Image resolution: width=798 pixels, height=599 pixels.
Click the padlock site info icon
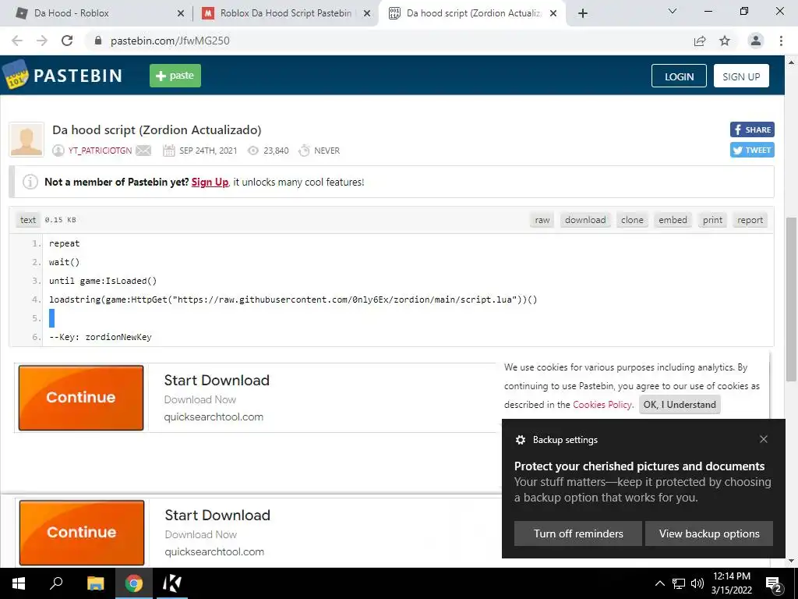point(98,41)
